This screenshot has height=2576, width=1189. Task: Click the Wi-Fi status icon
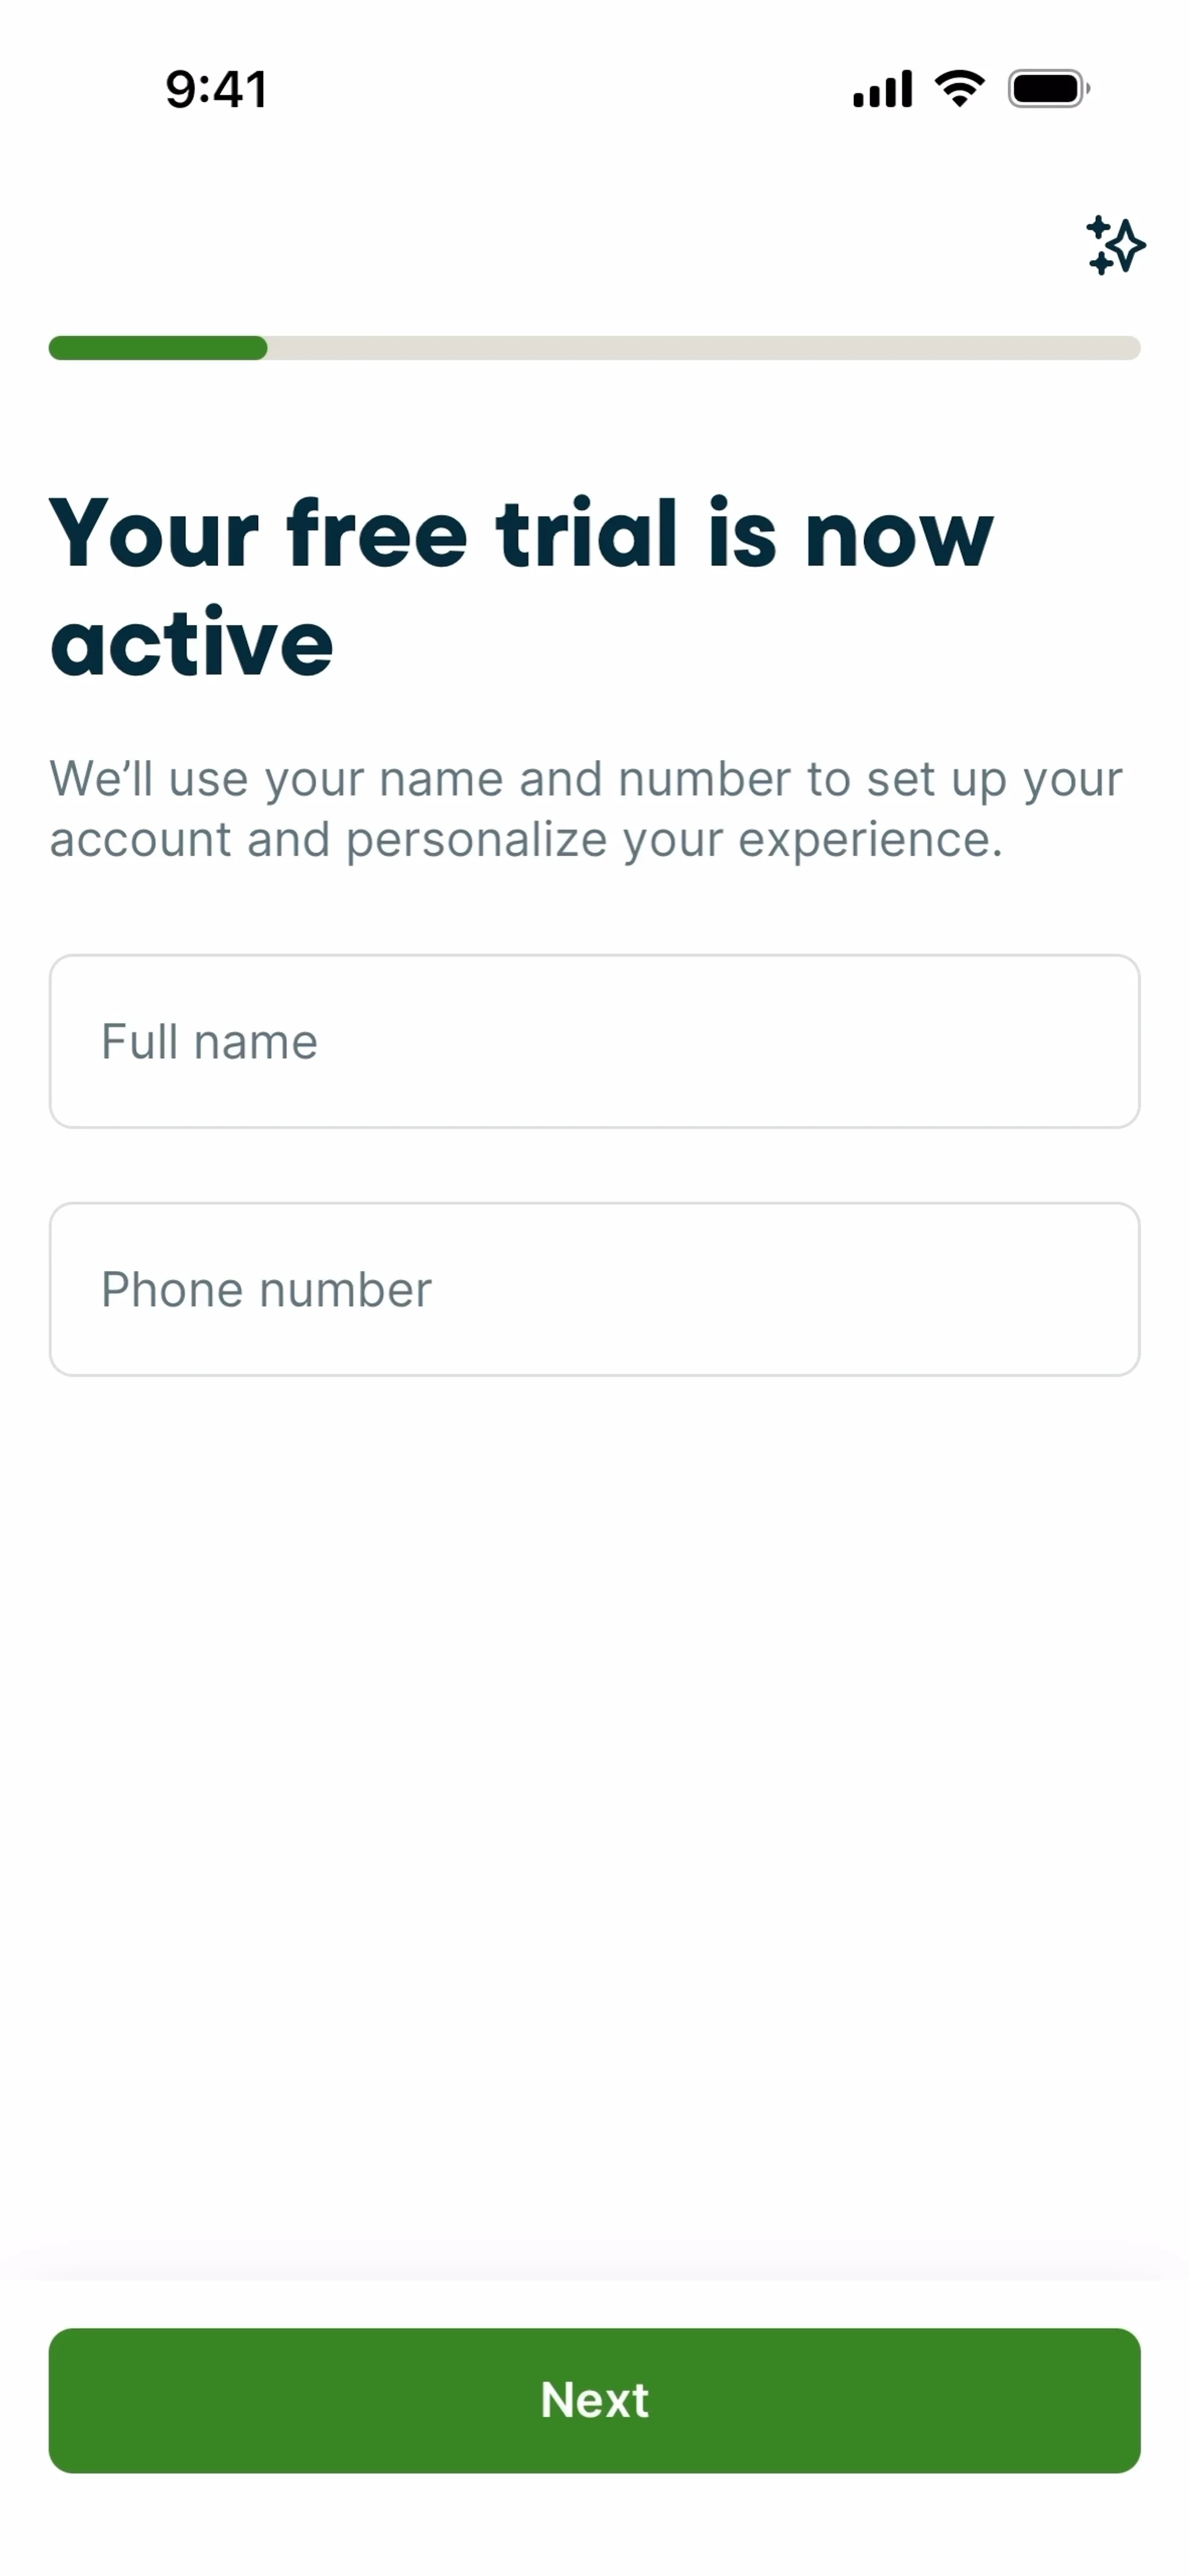click(959, 89)
